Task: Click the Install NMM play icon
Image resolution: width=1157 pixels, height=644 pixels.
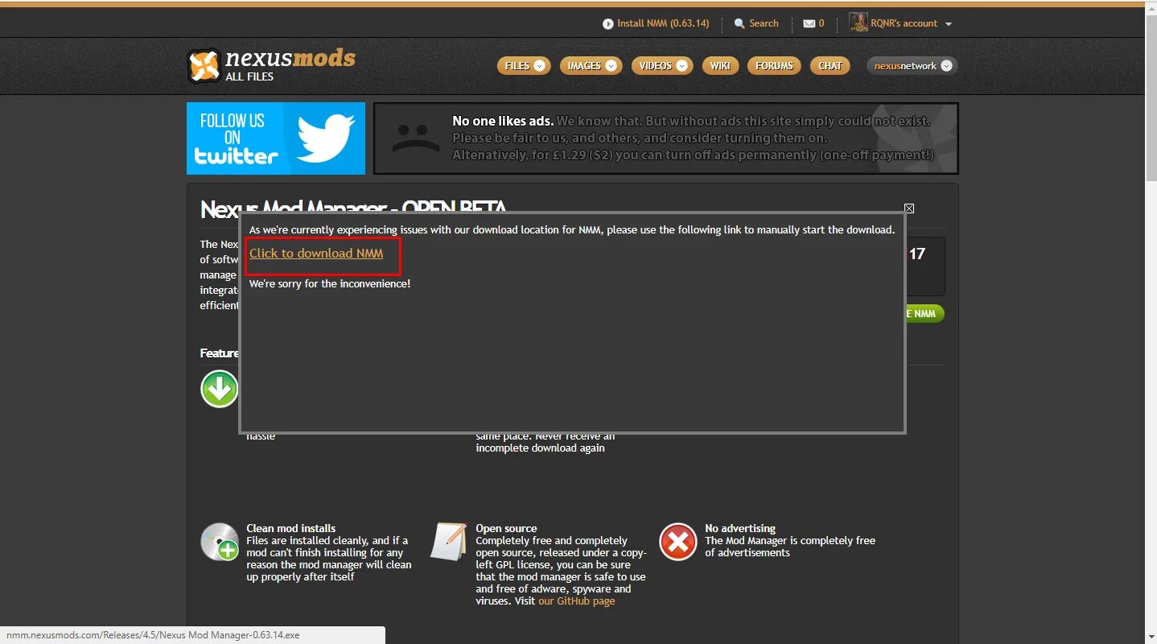Action: coord(608,24)
